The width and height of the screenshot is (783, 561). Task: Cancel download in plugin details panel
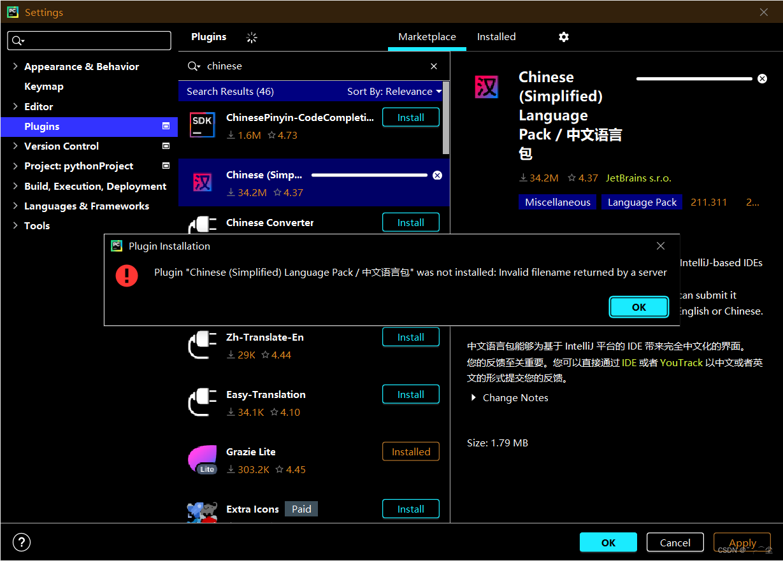tap(762, 78)
